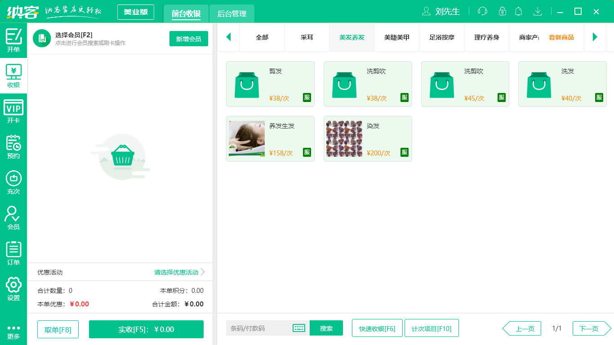Image resolution: width=614 pixels, height=345 pixels.
Task: Select the 染发 product thumbnail
Action: [x=344, y=138]
